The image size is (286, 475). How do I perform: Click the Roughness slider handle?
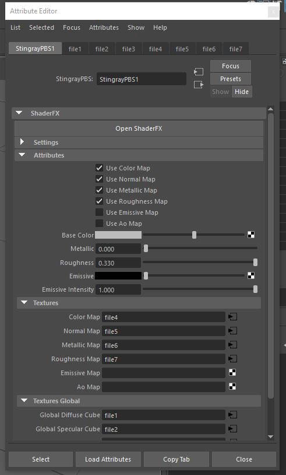(256, 262)
